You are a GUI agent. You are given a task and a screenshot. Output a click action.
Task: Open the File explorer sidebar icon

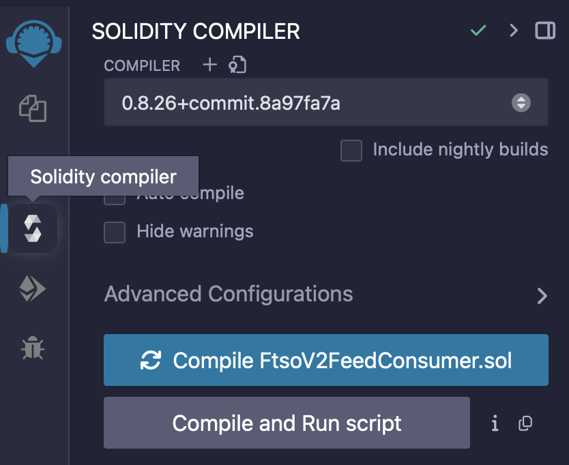pyautogui.click(x=33, y=108)
